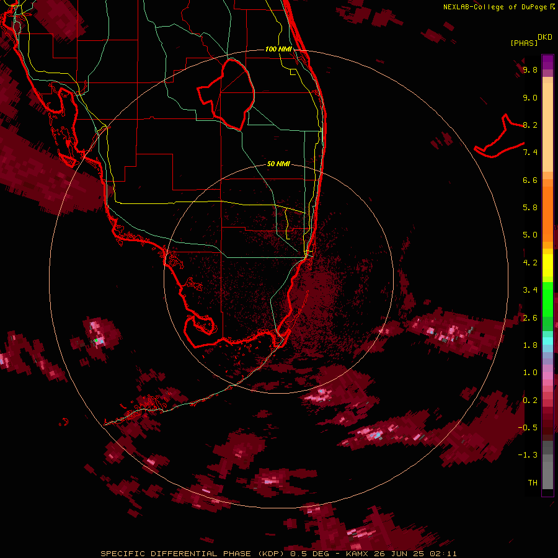Viewport: 558px width, 558px height.
Task: Click the -0.5 value on the color scale
Action: click(x=528, y=428)
